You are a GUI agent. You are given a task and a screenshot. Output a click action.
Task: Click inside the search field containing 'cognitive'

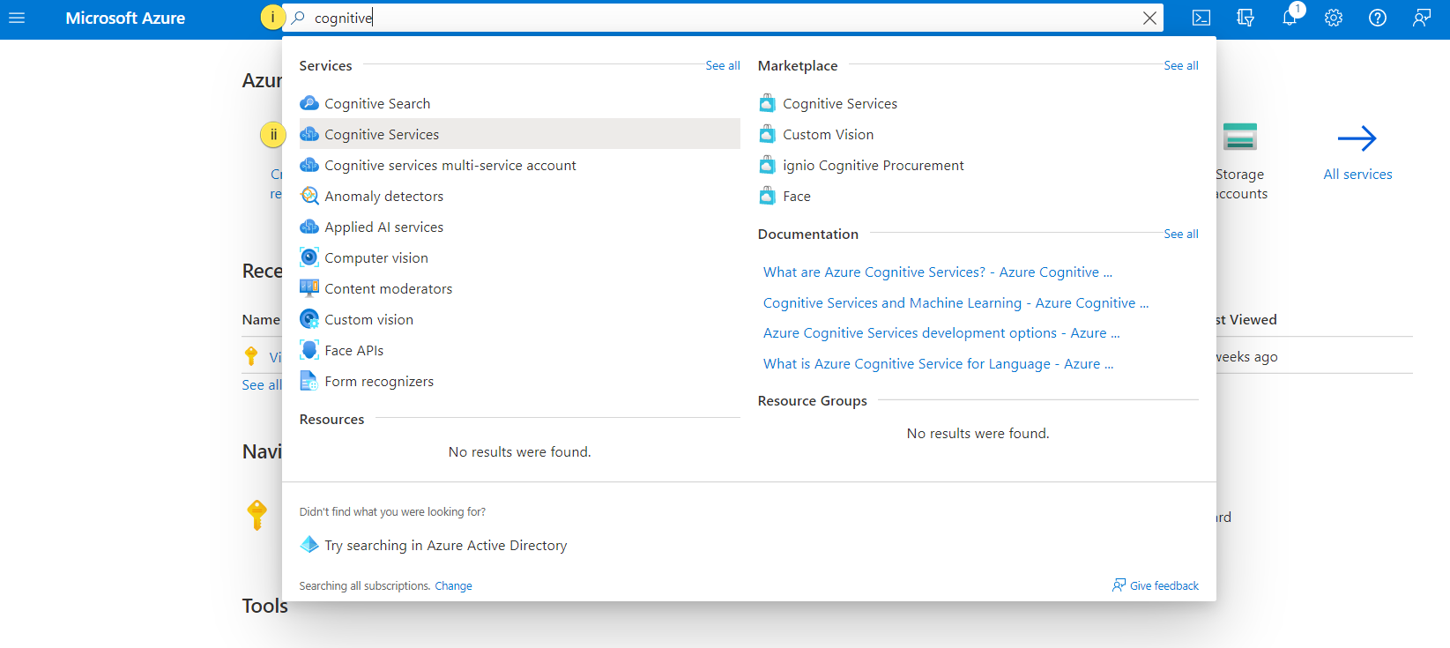[705, 18]
